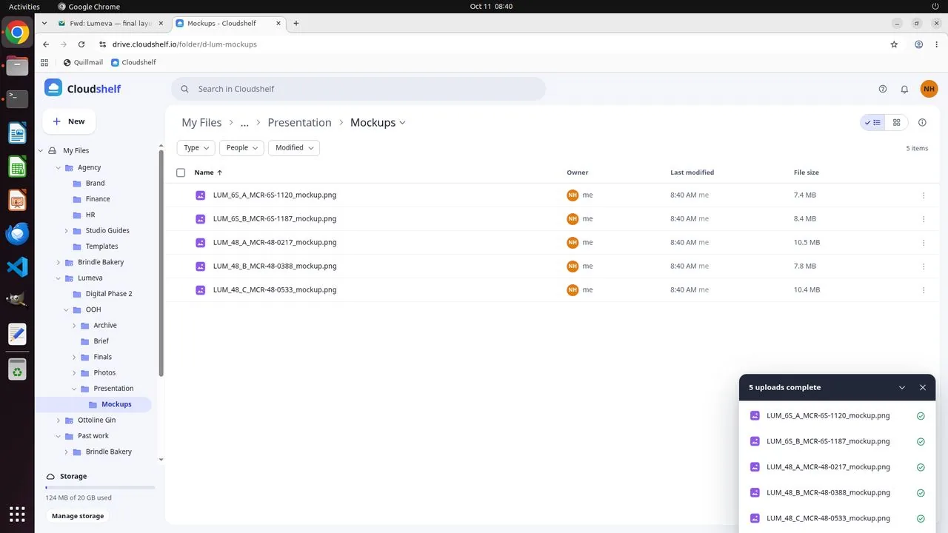The height and width of the screenshot is (533, 948).
Task: Open the Quillmail bookmark
Action: 83,63
